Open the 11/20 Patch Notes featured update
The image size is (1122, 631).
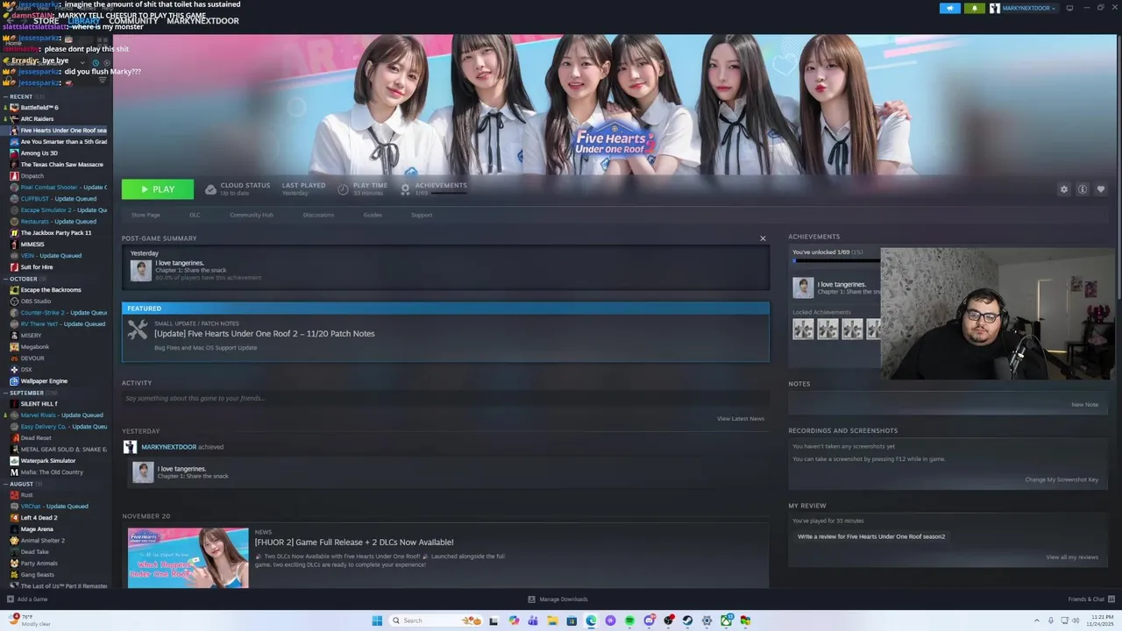pos(445,332)
